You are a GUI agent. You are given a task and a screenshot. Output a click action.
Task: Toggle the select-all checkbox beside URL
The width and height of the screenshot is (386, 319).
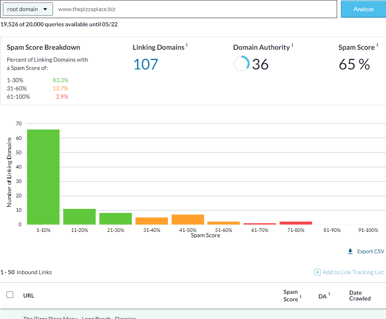tap(10, 295)
